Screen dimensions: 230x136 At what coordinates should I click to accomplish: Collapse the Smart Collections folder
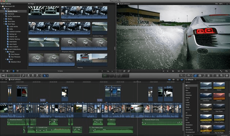(x=4, y=49)
